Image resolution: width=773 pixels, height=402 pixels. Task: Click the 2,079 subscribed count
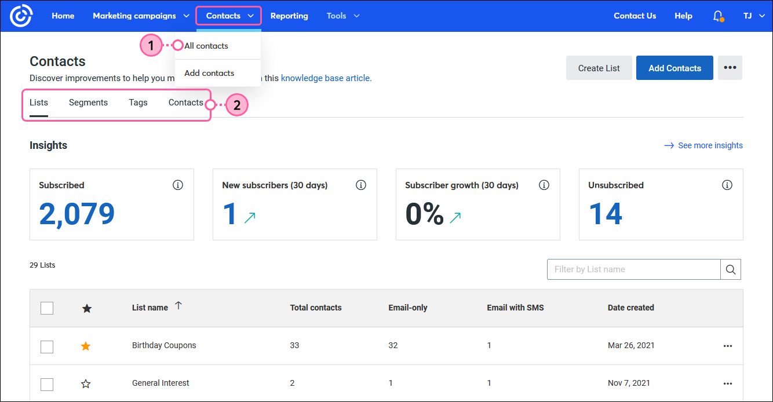tap(77, 214)
